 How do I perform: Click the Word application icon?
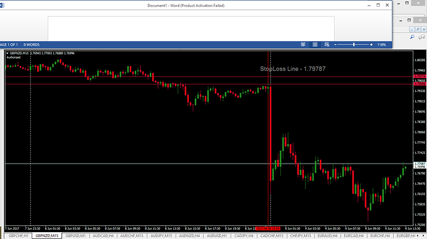tap(2, 6)
